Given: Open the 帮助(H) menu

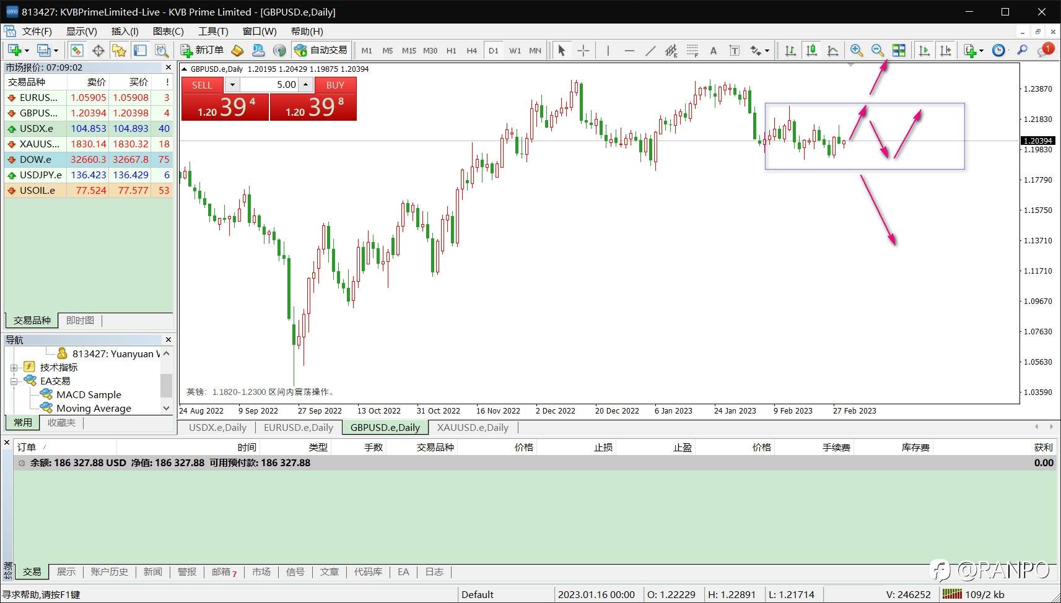Looking at the screenshot, I should click(307, 31).
